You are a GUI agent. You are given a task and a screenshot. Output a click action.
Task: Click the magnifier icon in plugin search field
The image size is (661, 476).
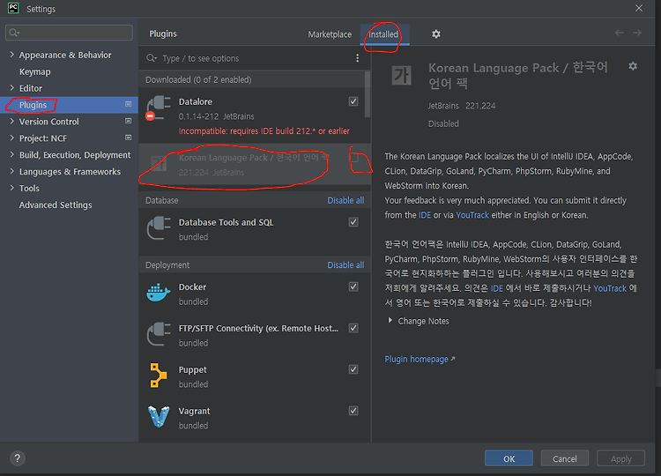tap(152, 58)
